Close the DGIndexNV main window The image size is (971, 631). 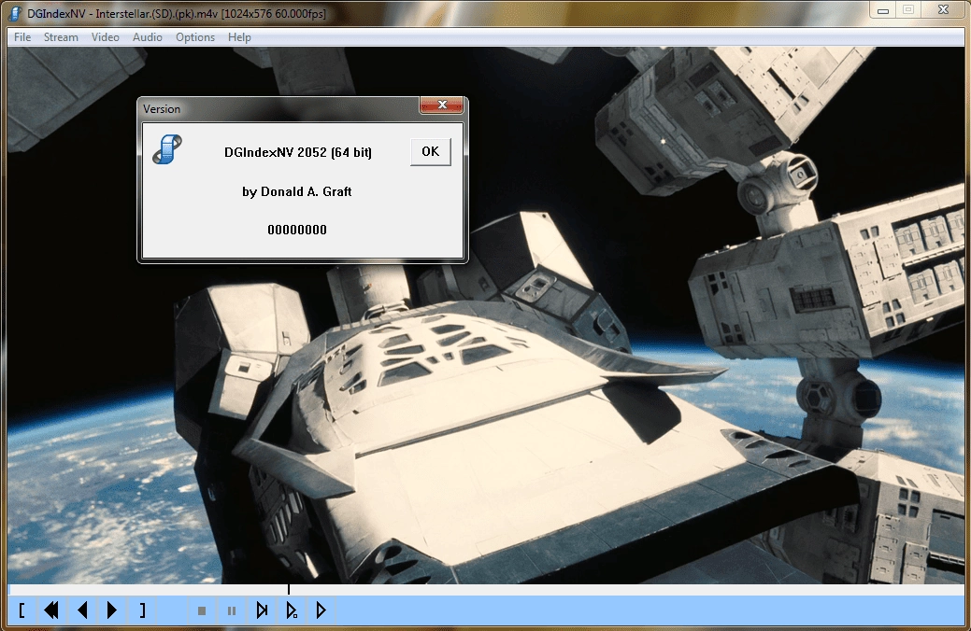943,10
